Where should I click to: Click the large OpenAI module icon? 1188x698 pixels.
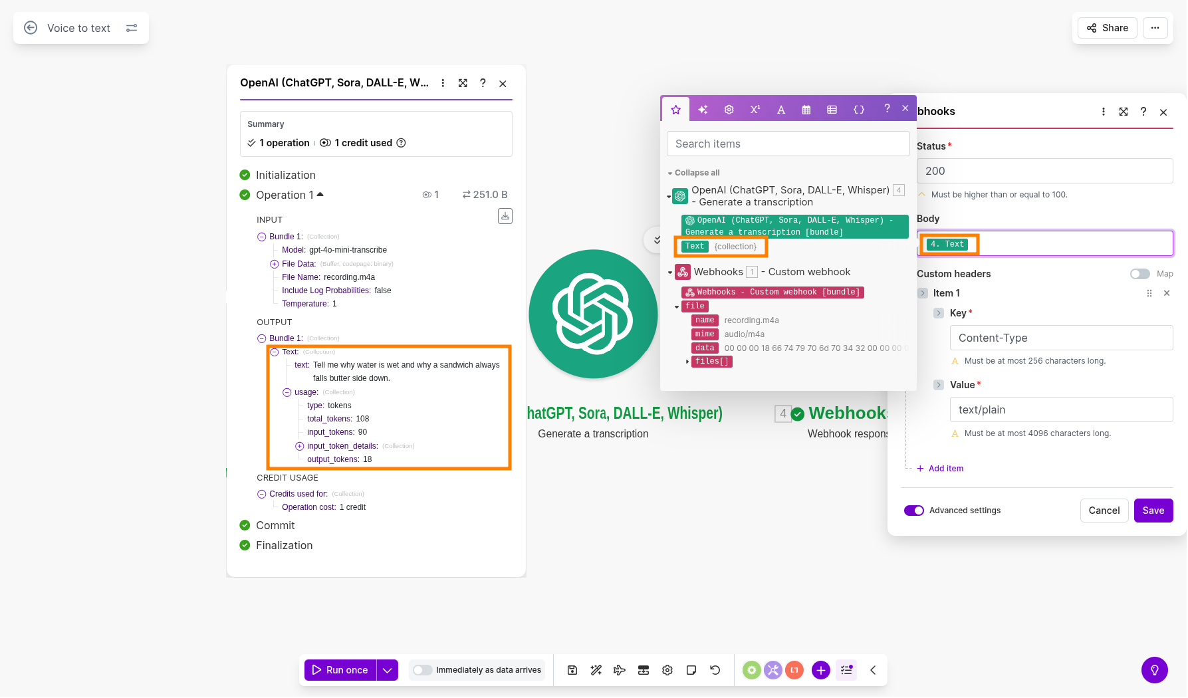[593, 314]
